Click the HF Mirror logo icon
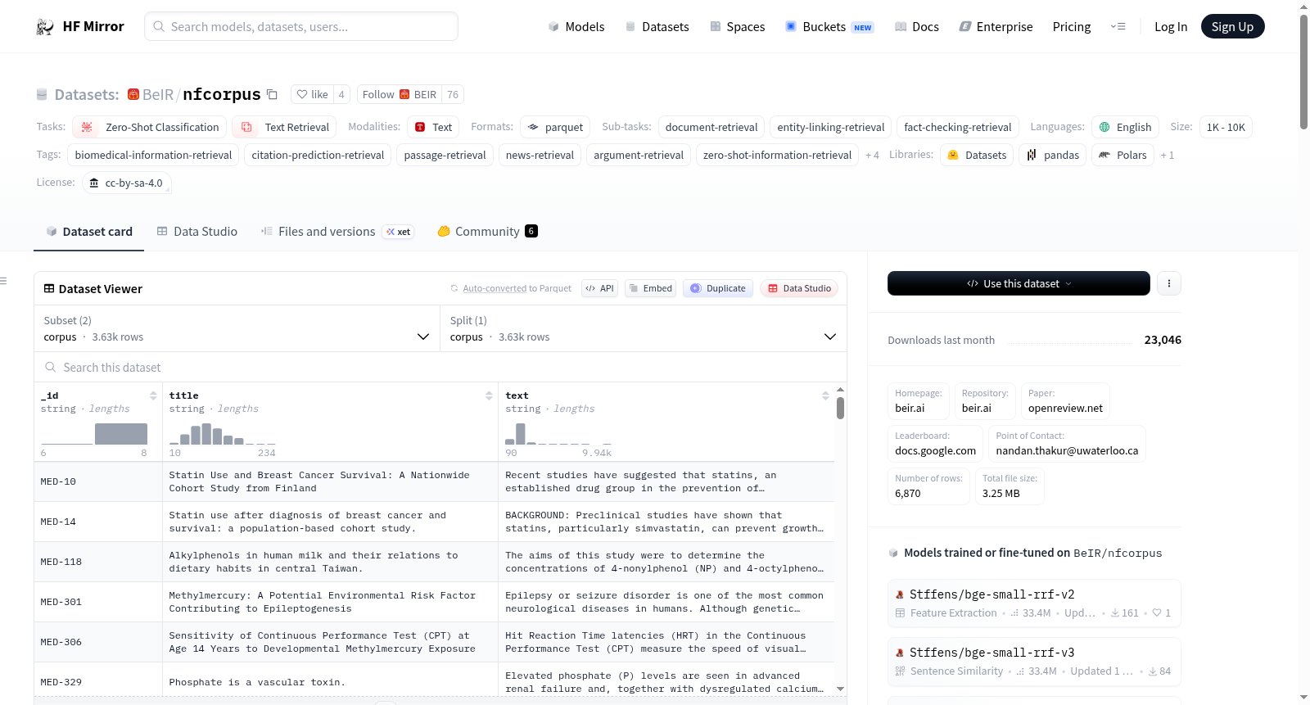Screen dimensions: 1310x705 [45, 27]
